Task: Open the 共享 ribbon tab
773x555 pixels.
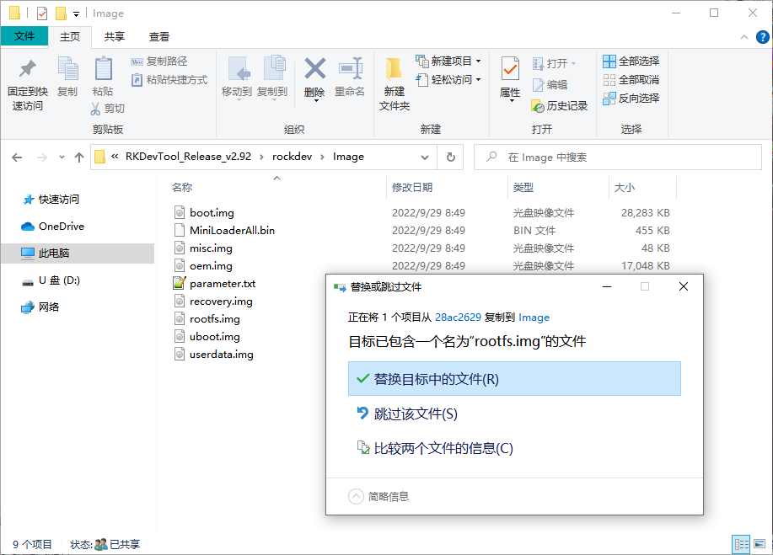Action: coord(115,37)
